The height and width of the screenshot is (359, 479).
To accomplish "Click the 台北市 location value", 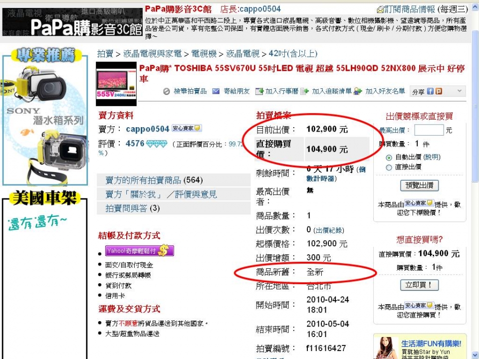I will point(319,286).
